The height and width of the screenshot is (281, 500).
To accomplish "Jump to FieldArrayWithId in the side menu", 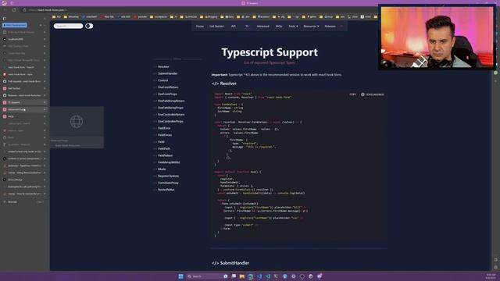I will click(x=169, y=162).
